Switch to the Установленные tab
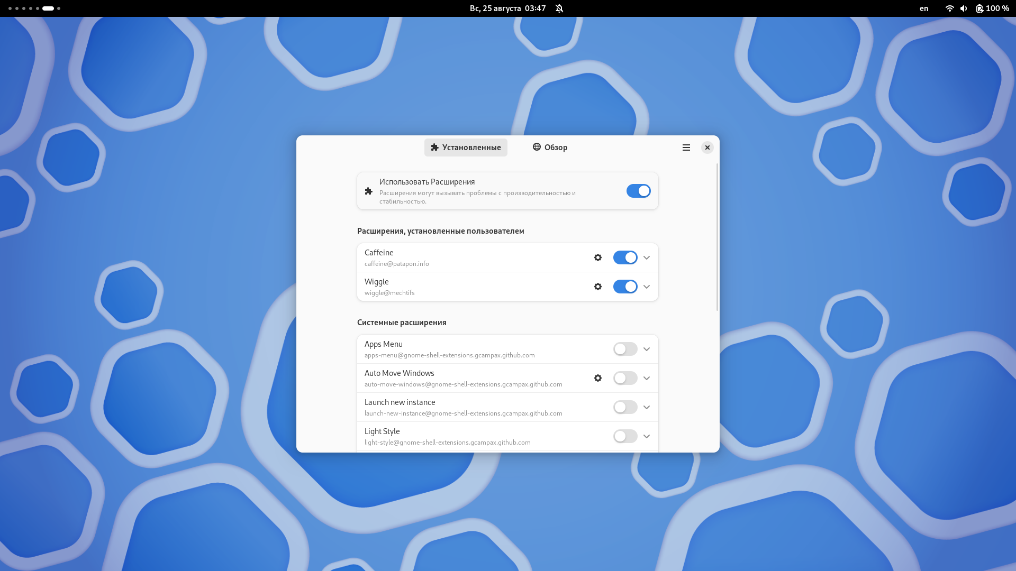The image size is (1016, 571). (466, 148)
